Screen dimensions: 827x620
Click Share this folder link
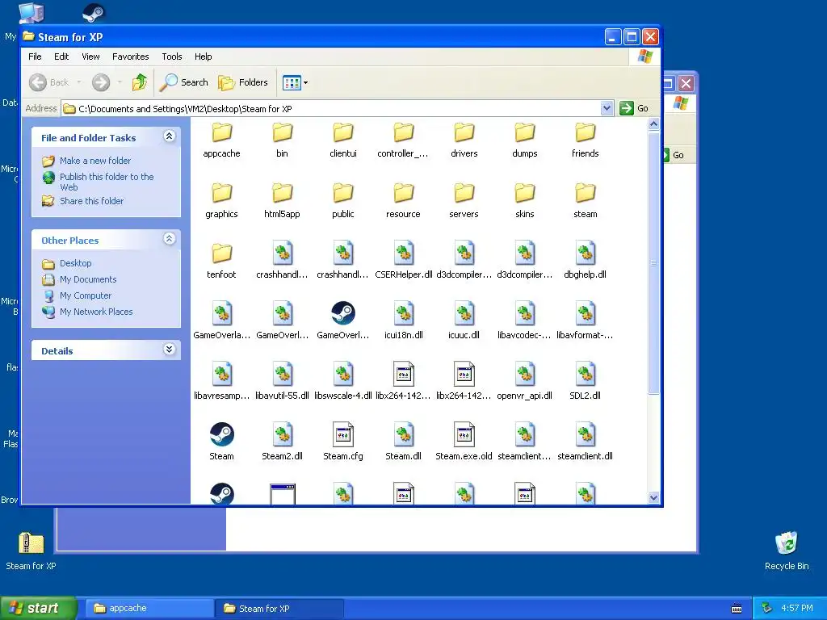(x=91, y=201)
